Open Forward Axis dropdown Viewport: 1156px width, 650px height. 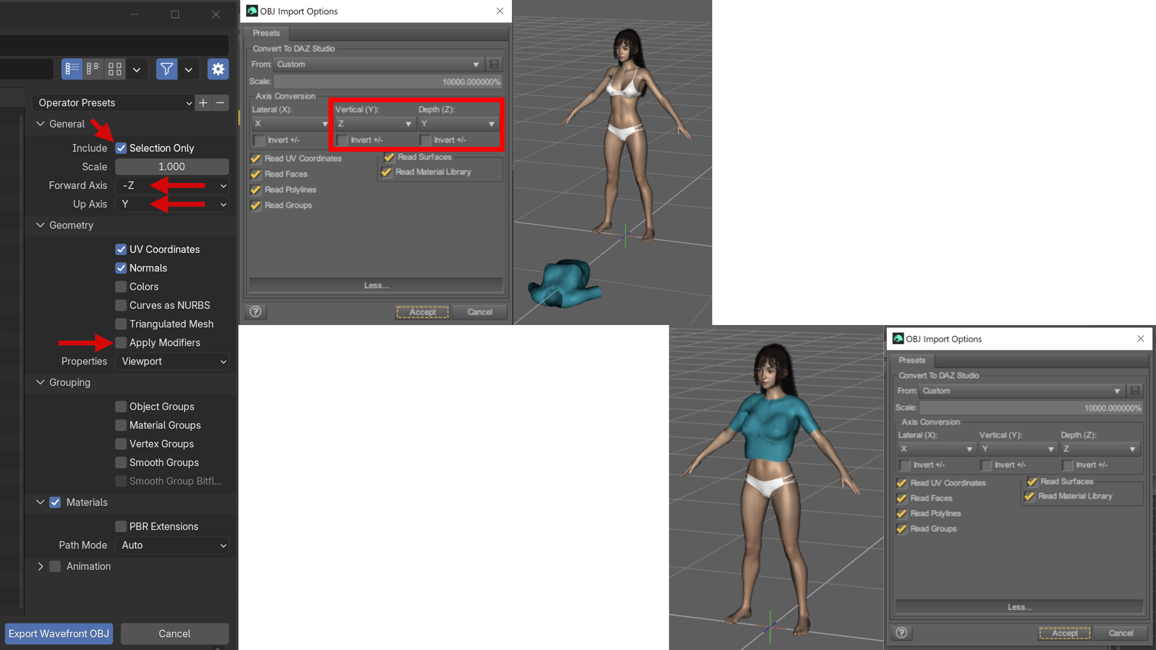point(172,185)
